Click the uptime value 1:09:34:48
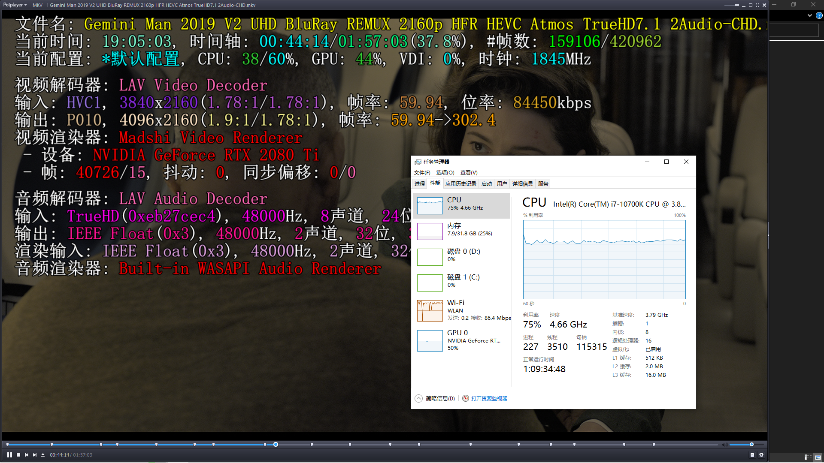Image resolution: width=824 pixels, height=463 pixels. 544,369
